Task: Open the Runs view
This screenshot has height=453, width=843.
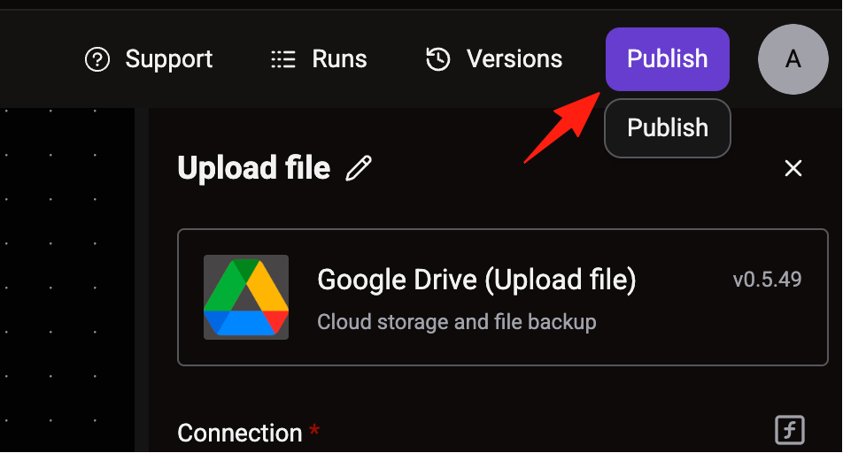Action: pos(339,59)
